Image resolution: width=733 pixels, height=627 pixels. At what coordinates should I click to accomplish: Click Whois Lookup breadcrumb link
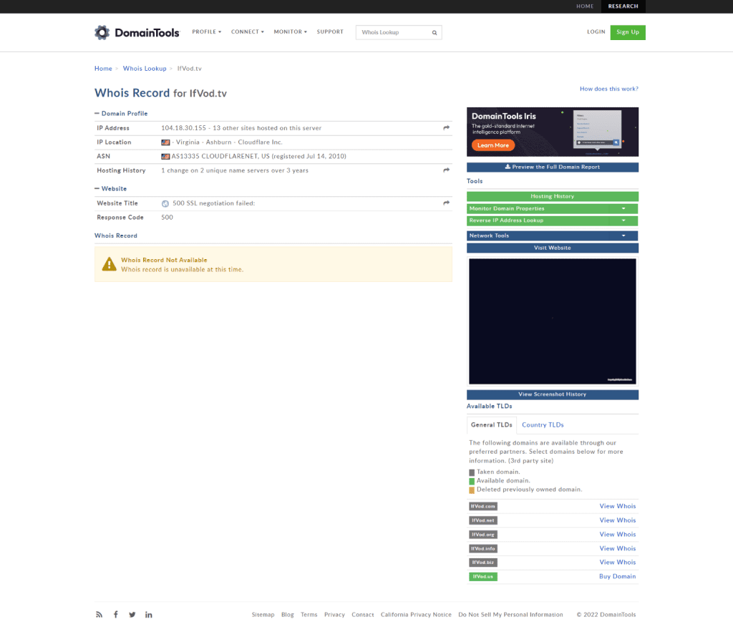click(145, 68)
